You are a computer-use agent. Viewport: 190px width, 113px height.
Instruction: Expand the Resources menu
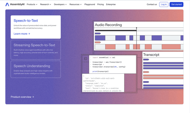pos(75,4)
